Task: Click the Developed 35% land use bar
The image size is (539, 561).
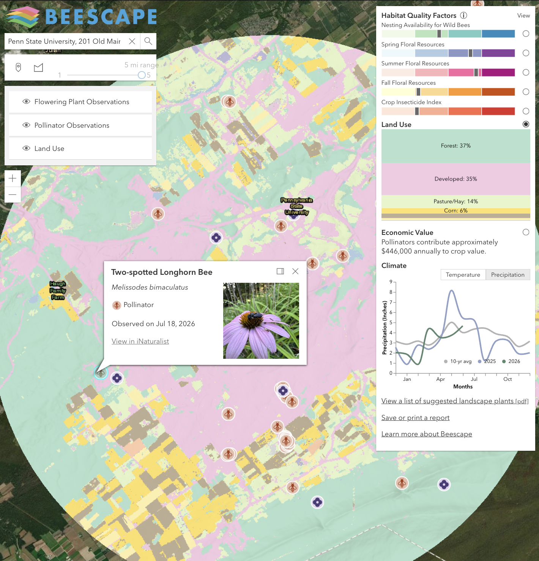Action: [456, 179]
